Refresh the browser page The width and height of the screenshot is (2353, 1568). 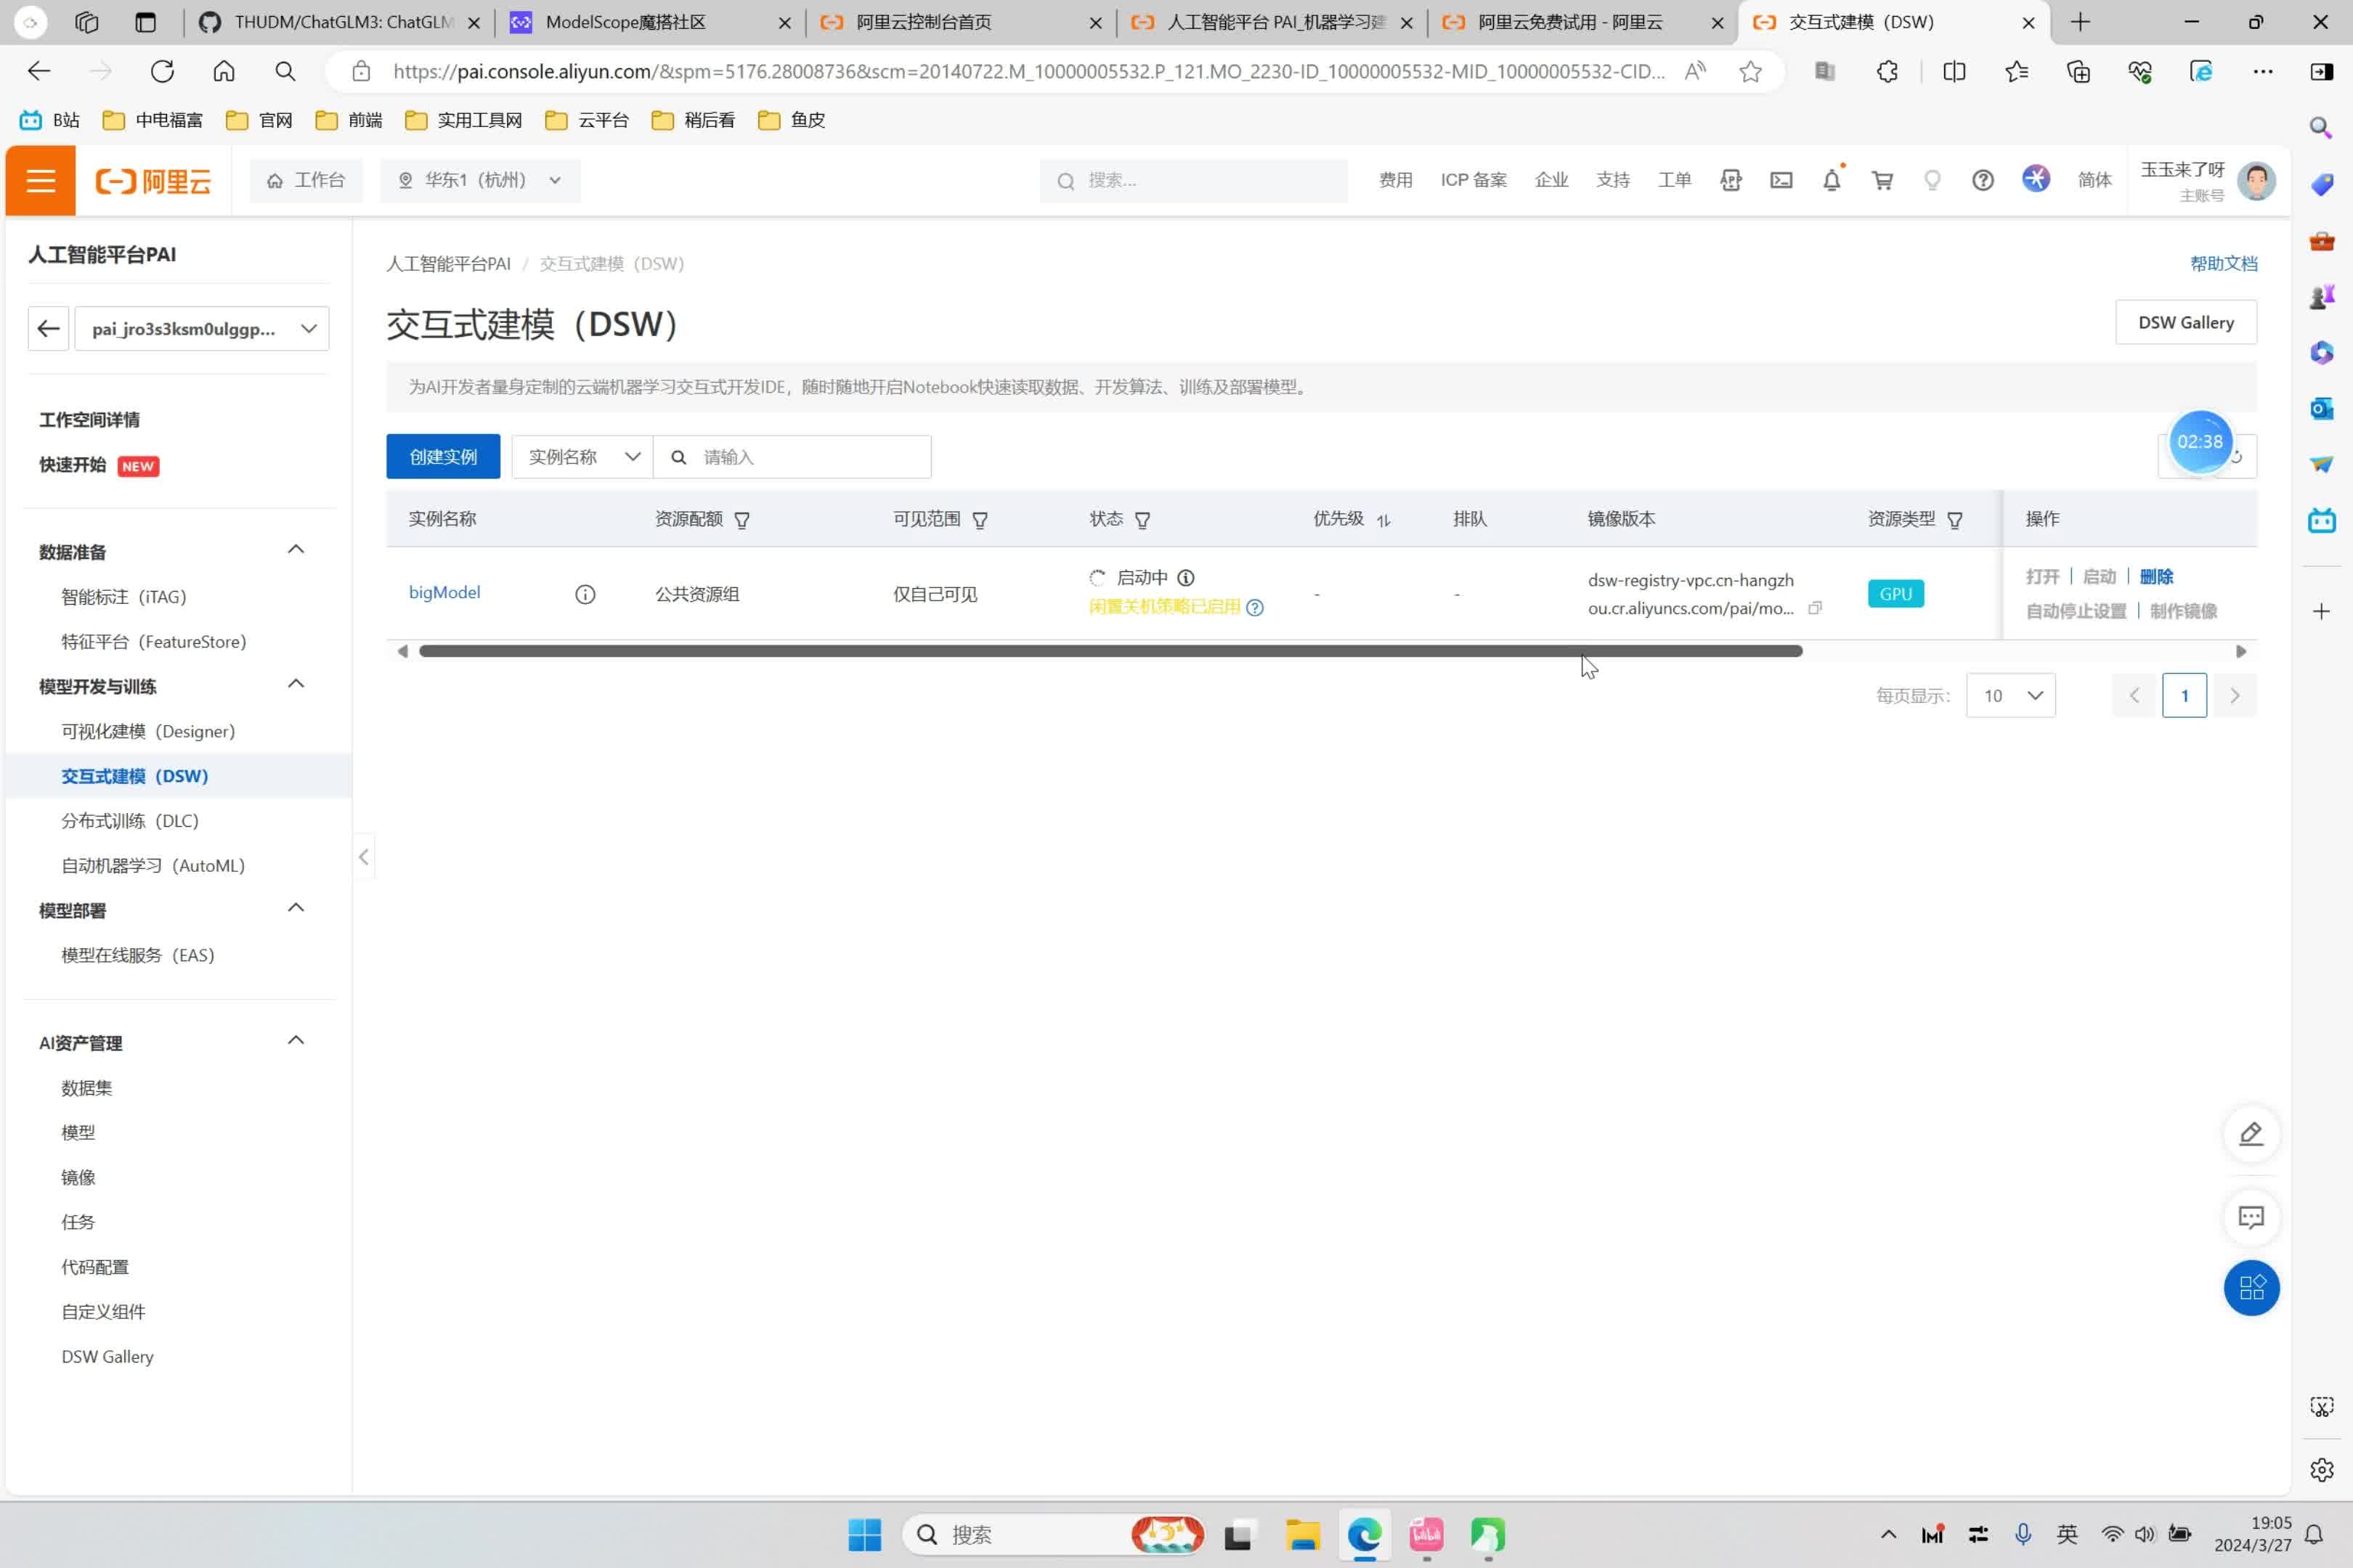(x=162, y=71)
